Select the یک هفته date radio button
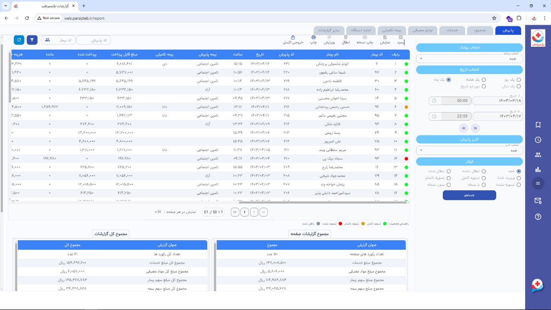551x310 pixels. coord(484,80)
